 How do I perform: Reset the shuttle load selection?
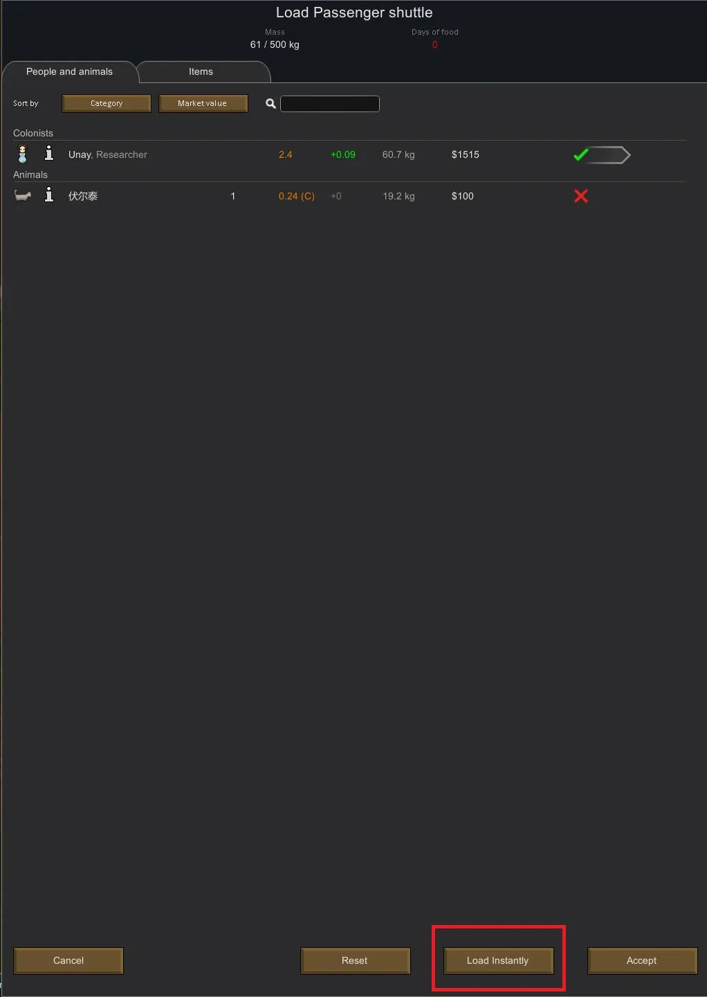355,960
